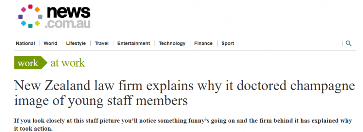363x132 pixels.
Task: Click the green "work" category tag
Action: pyautogui.click(x=31, y=63)
